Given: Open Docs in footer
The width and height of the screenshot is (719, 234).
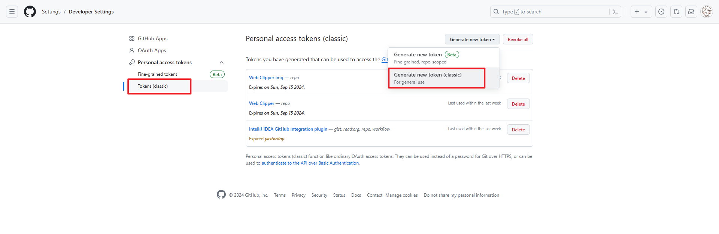Looking at the screenshot, I should 356,195.
